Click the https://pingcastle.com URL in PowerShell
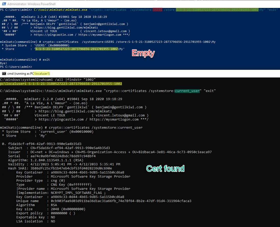The image size is (280, 227). (x=53, y=35)
